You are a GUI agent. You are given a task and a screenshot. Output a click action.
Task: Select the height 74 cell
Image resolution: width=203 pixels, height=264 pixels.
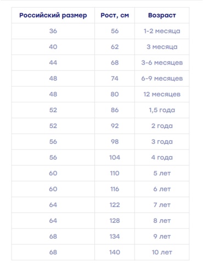tap(115, 78)
